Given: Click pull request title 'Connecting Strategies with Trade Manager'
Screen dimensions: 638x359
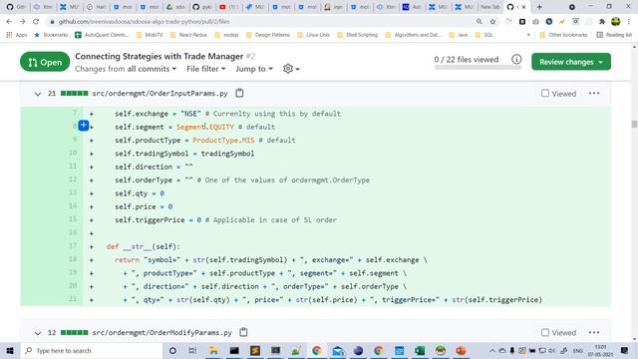Looking at the screenshot, I should (159, 56).
